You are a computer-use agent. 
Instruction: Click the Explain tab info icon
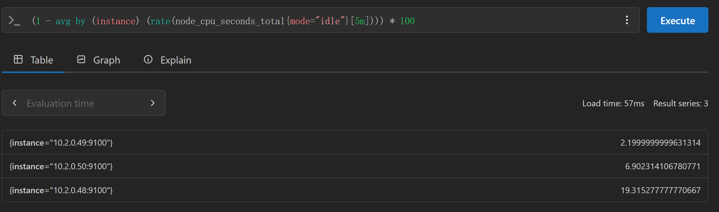point(148,59)
